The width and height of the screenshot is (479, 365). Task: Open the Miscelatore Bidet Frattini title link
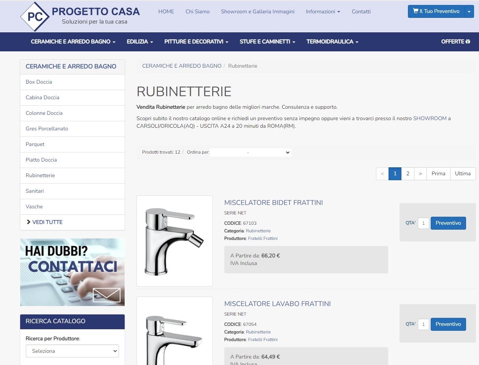point(274,203)
